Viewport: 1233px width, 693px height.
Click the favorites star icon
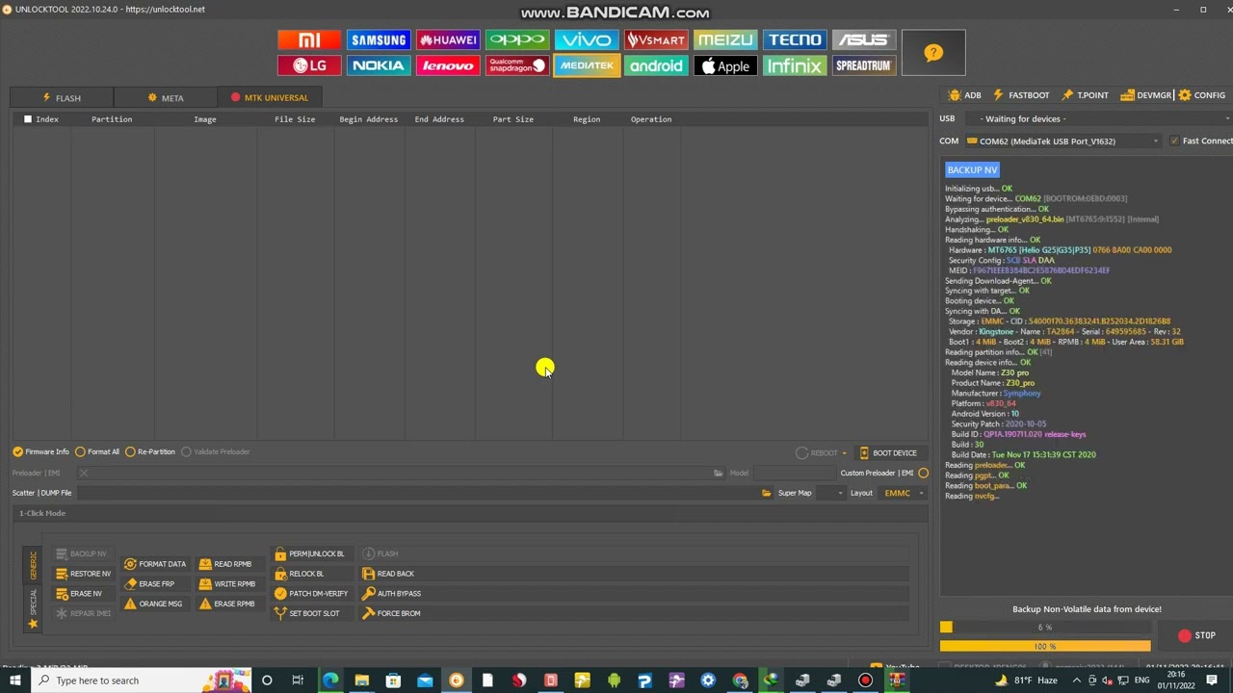point(33,624)
